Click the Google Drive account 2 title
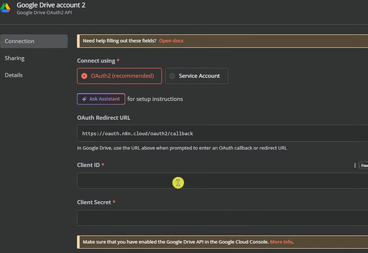 click(51, 5)
